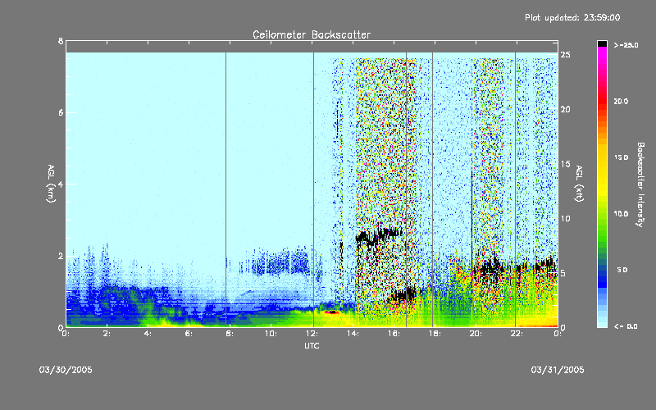The image size is (656, 410).
Task: Click the "15" tick on the kft axis
Action: pos(566,164)
